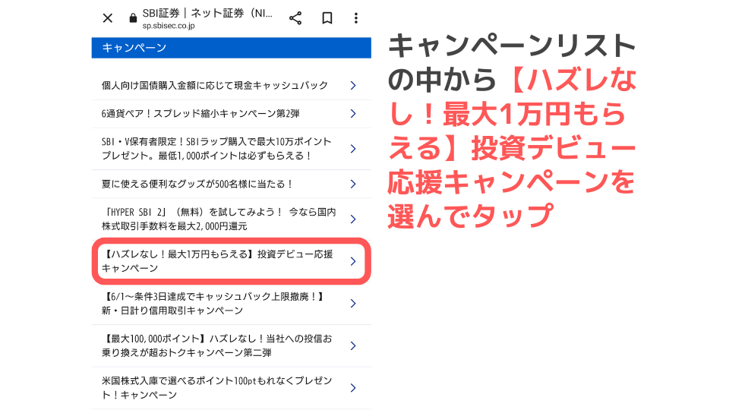Tap chevron beside HYPER SBI 2 row
Screen dimensions: 729x410
(x=353, y=219)
